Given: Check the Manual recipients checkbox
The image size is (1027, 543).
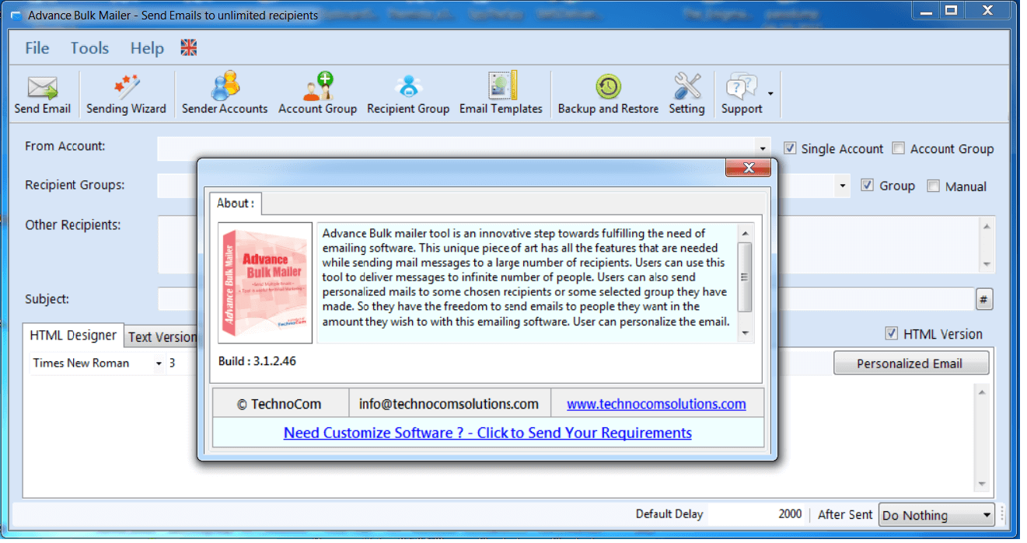Looking at the screenshot, I should pos(934,186).
